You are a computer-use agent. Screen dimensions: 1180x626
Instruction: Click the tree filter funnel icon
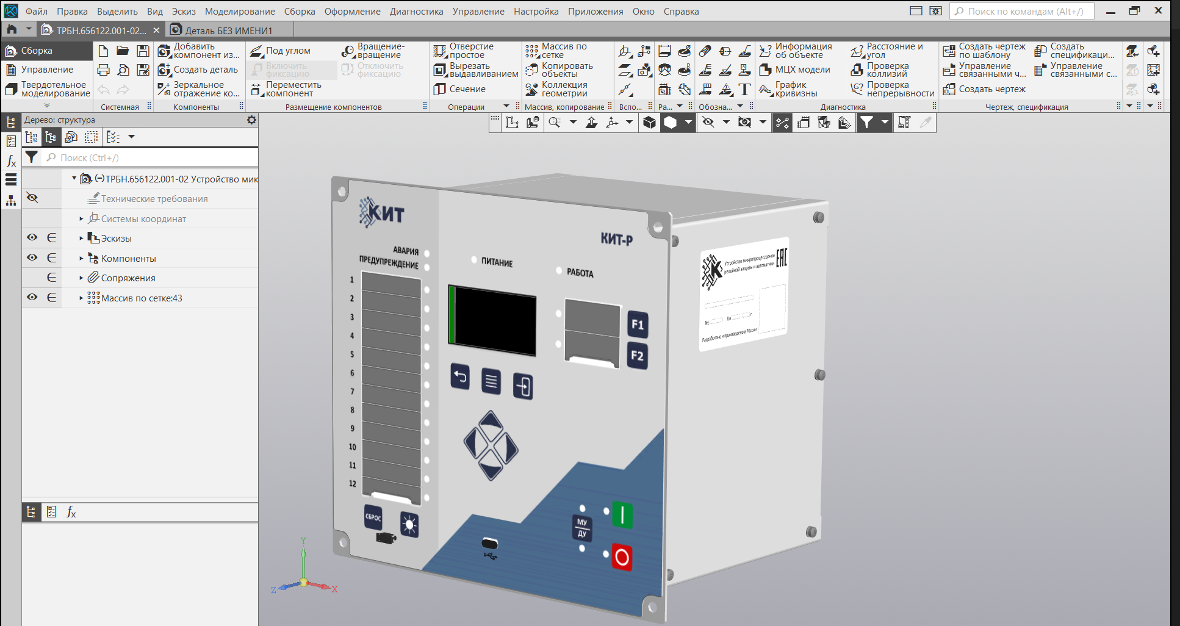(x=32, y=157)
